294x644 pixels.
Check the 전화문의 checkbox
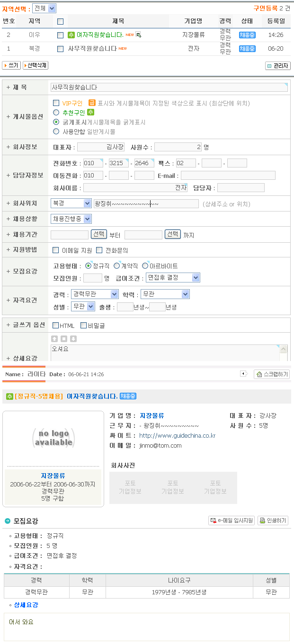pos(99,250)
